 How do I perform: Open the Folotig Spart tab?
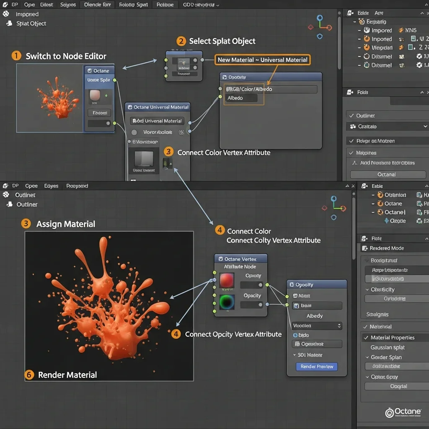(x=133, y=5)
